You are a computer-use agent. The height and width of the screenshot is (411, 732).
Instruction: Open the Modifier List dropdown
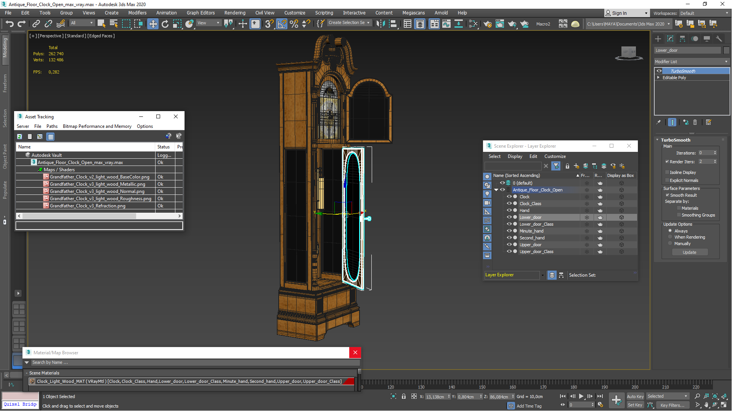pyautogui.click(x=692, y=62)
